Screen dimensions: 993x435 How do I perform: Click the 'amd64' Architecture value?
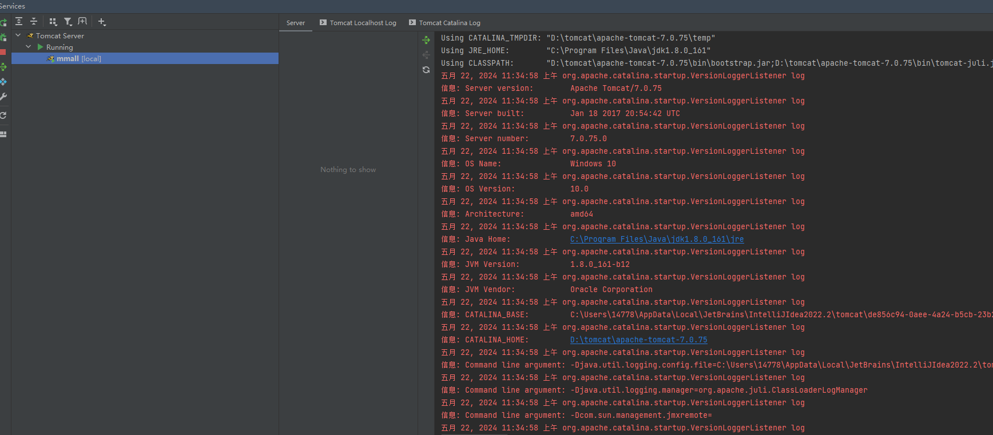pyautogui.click(x=581, y=214)
